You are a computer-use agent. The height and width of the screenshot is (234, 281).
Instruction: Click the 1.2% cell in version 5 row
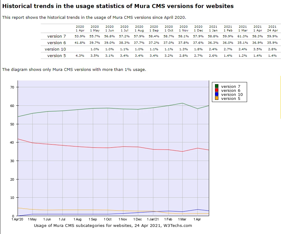243,55
